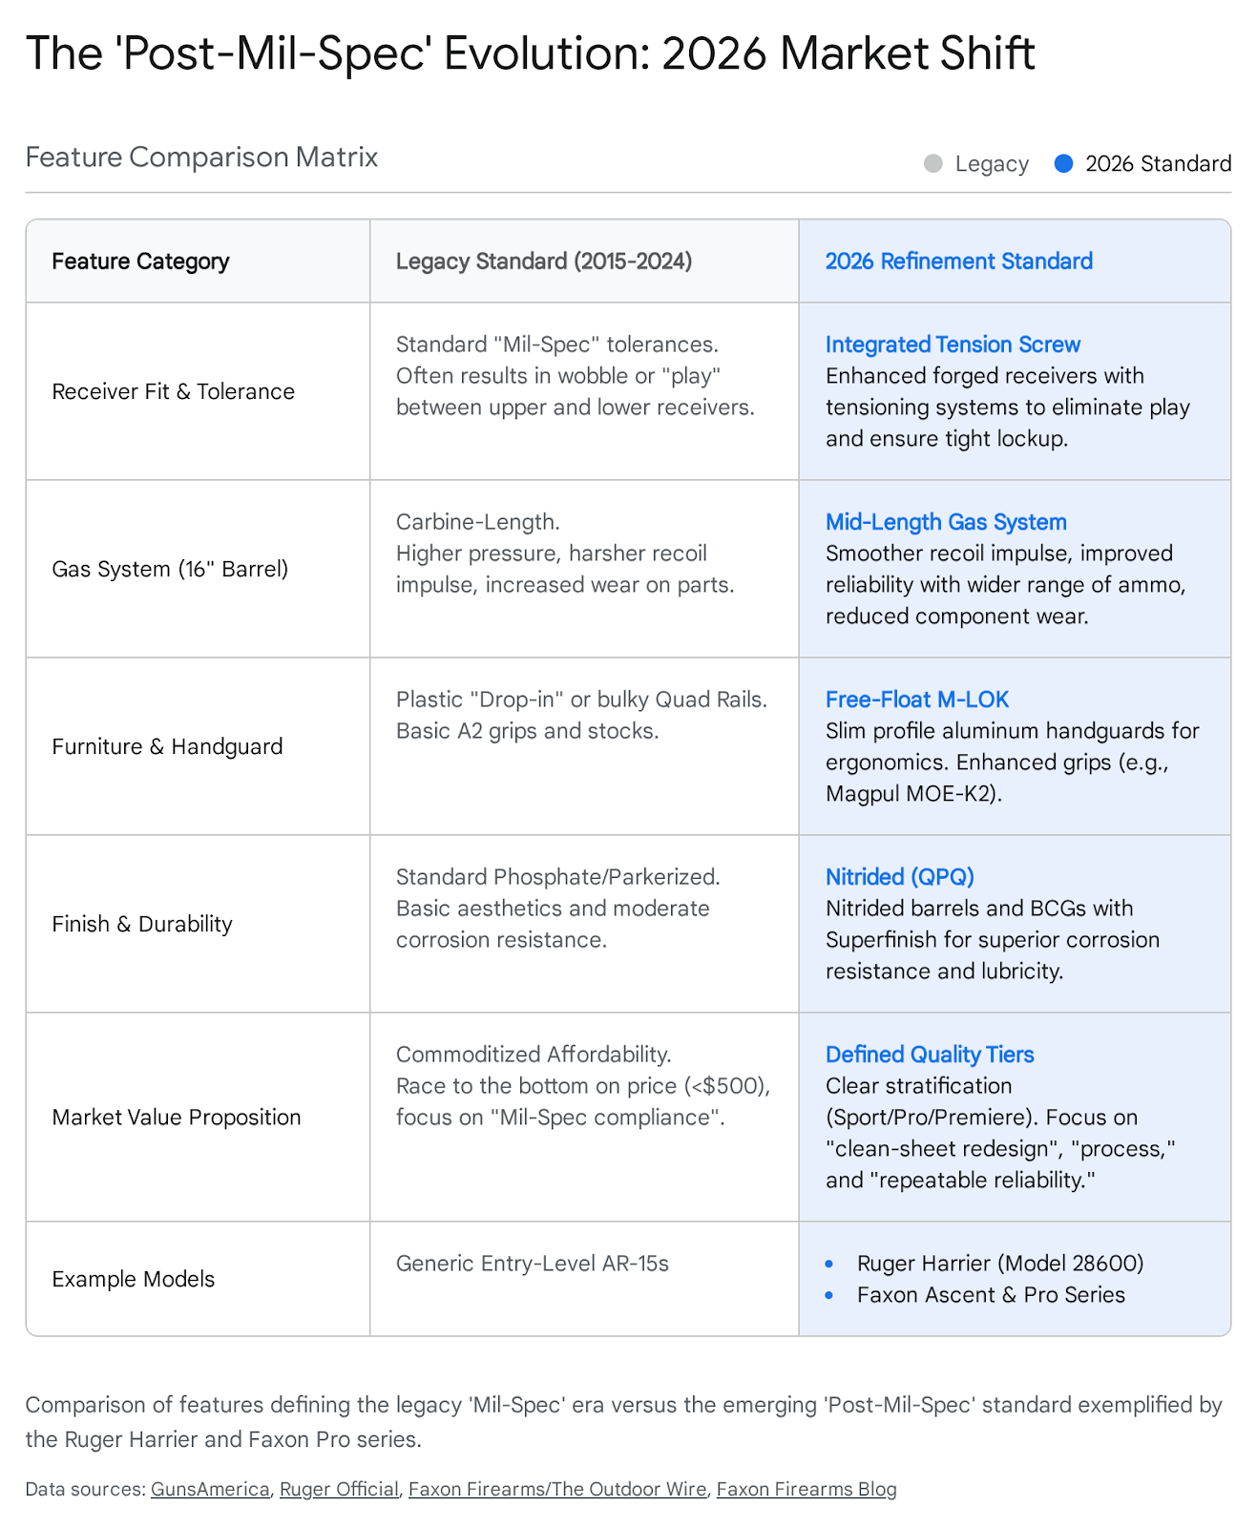Screen dimensions: 1257x1527
Task: Click Legacy Standard (2015-2024) column header
Action: (544, 261)
